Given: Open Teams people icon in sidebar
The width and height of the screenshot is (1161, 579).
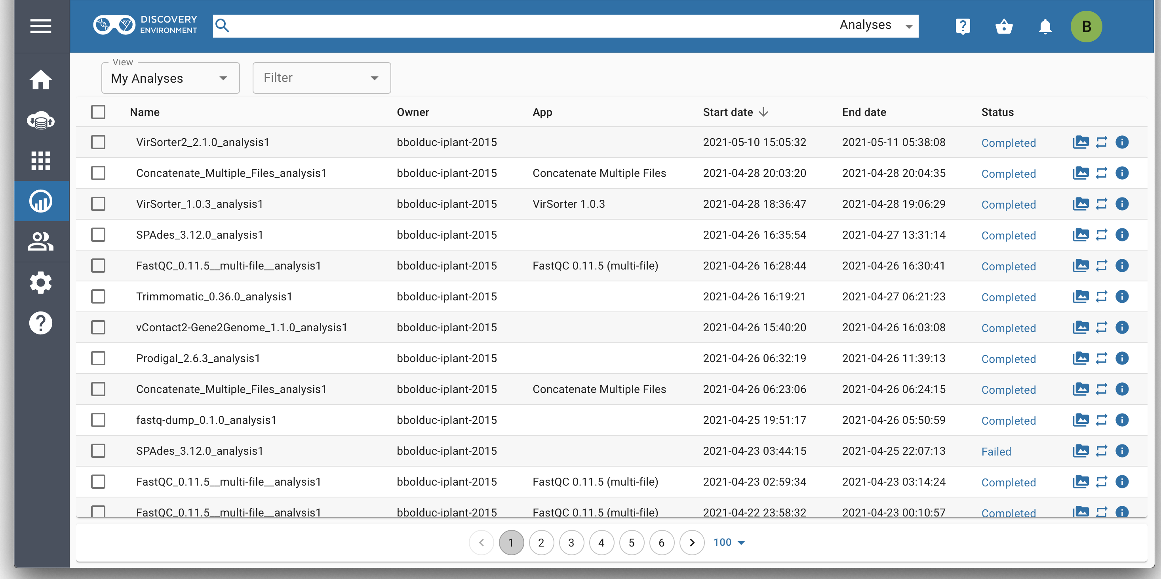Looking at the screenshot, I should click(x=40, y=241).
